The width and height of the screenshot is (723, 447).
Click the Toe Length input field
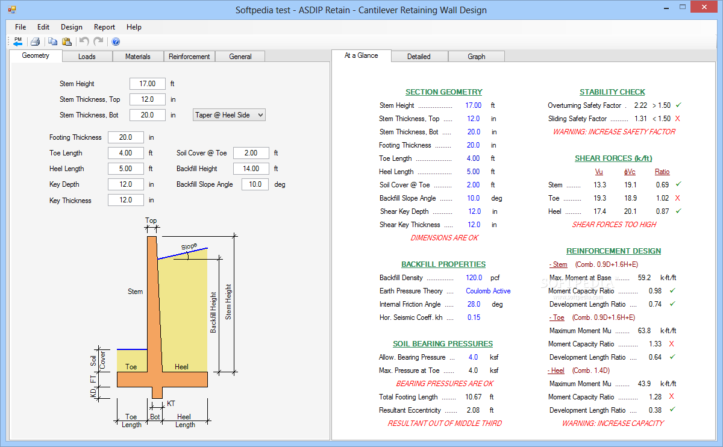[126, 153]
